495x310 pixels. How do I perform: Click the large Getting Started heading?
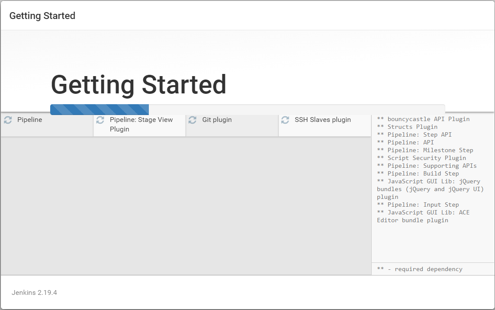coord(138,85)
